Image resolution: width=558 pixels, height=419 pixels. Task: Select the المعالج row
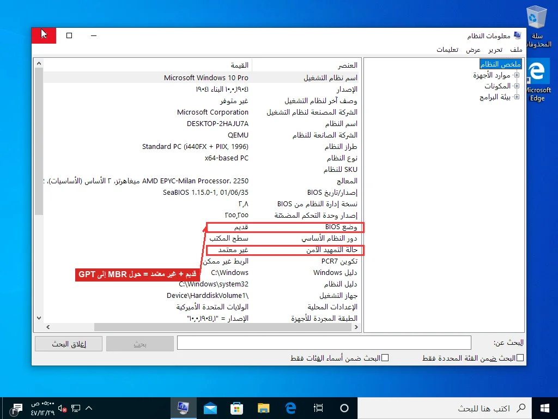pos(202,181)
